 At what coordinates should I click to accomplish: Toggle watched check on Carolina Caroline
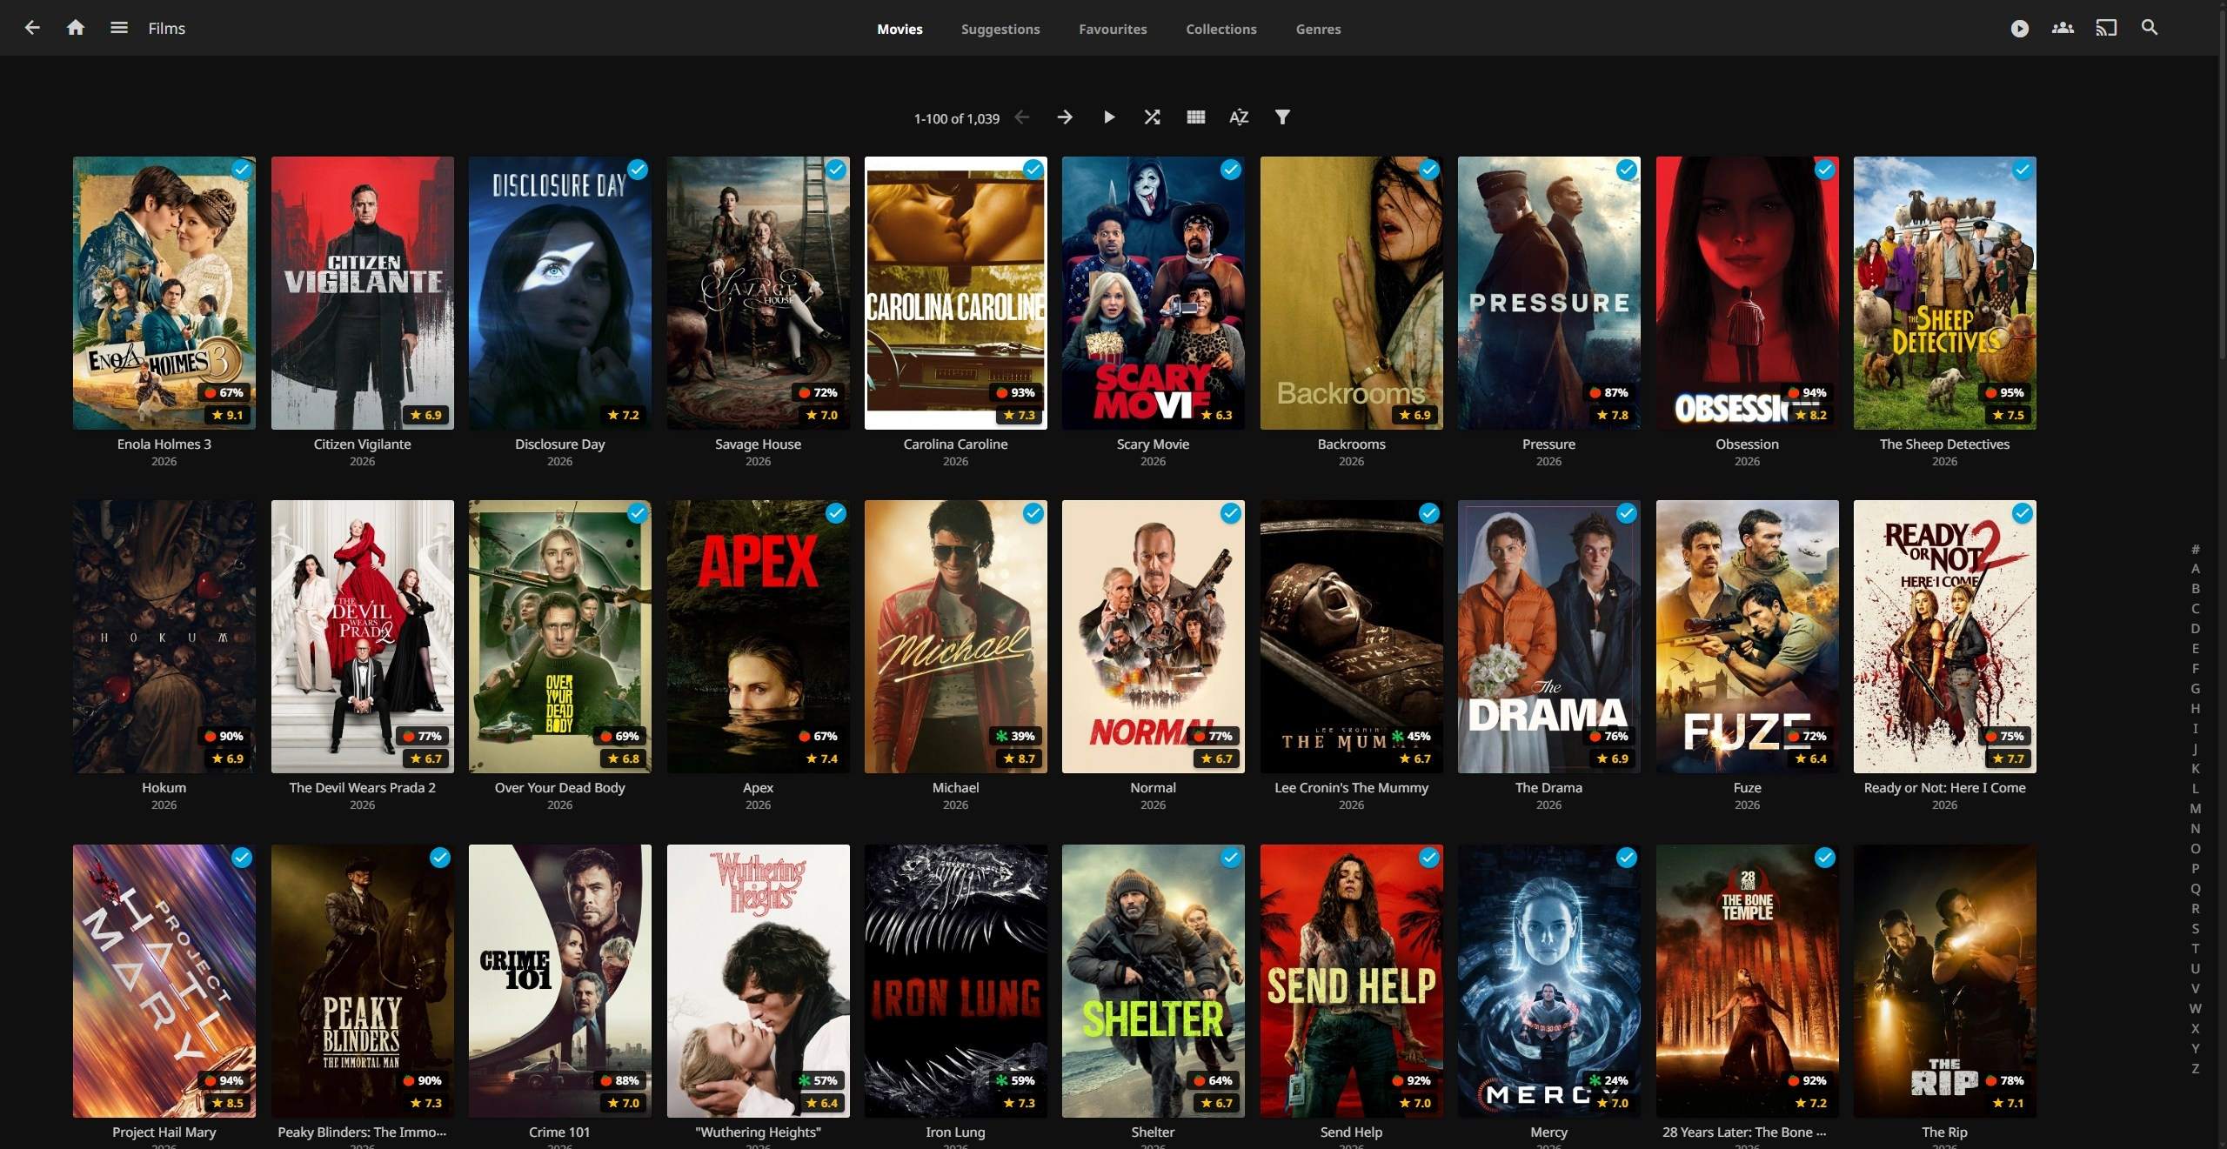(1033, 170)
